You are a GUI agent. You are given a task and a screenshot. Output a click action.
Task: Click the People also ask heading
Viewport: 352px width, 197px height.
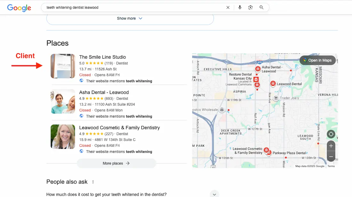pos(67,182)
